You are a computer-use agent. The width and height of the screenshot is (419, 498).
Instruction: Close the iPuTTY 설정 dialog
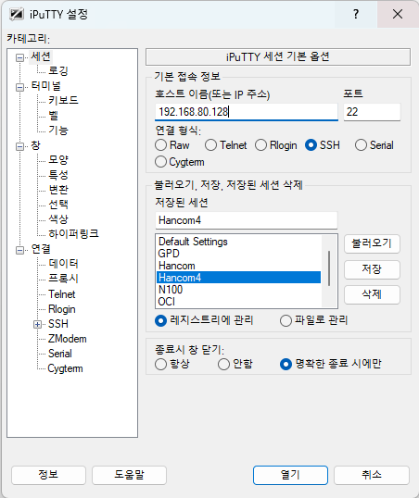398,14
